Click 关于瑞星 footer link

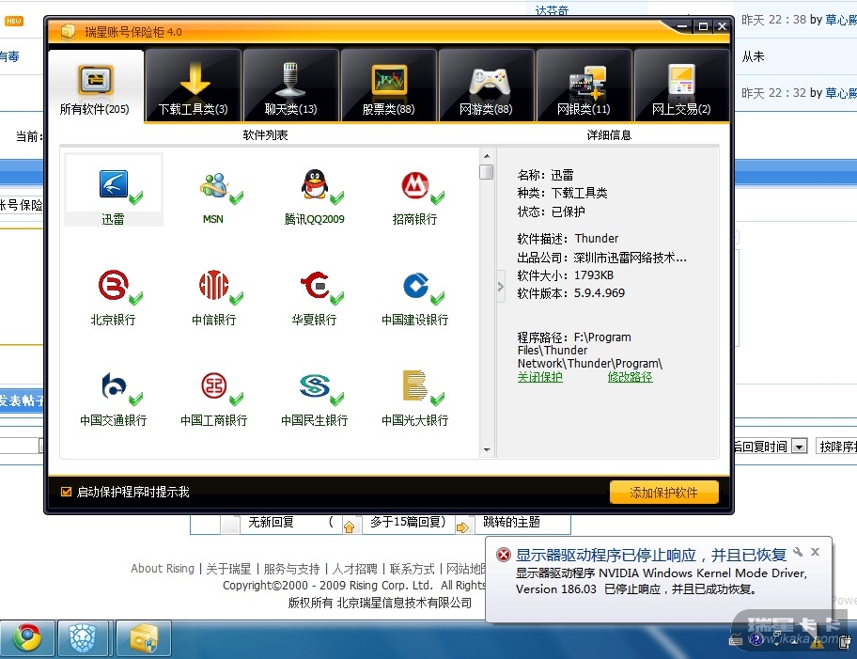228,569
